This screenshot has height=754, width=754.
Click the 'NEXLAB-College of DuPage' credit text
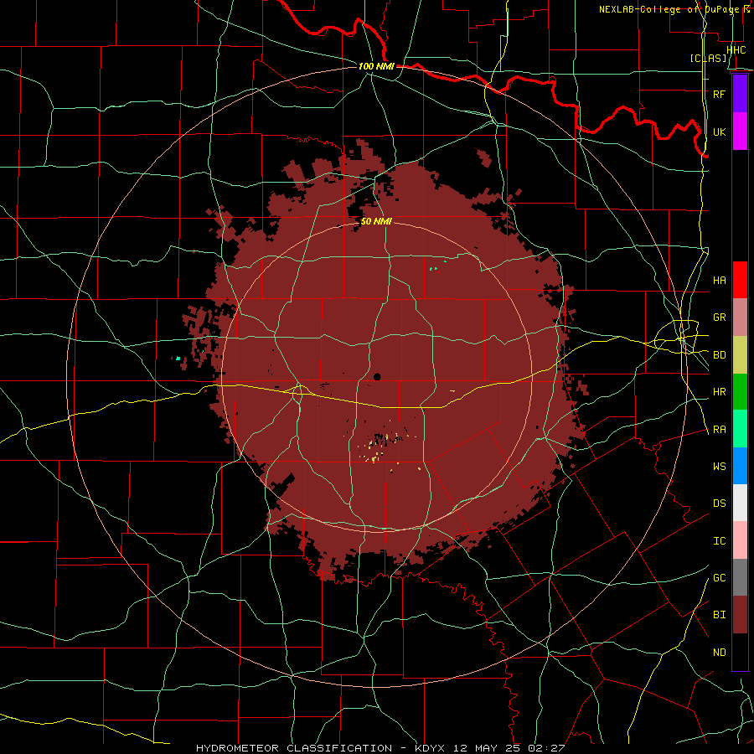tap(670, 9)
